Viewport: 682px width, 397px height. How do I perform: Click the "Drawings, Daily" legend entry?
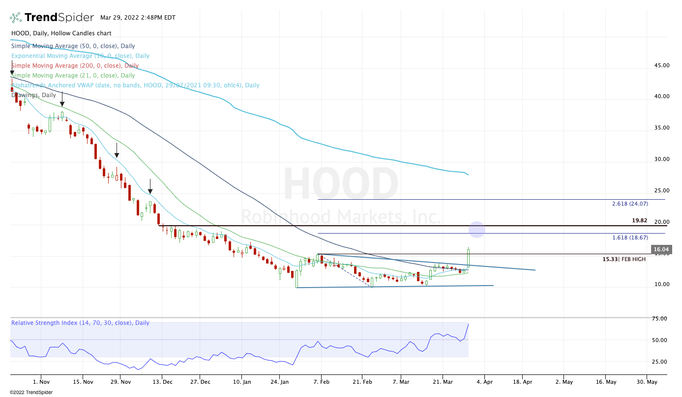(33, 95)
